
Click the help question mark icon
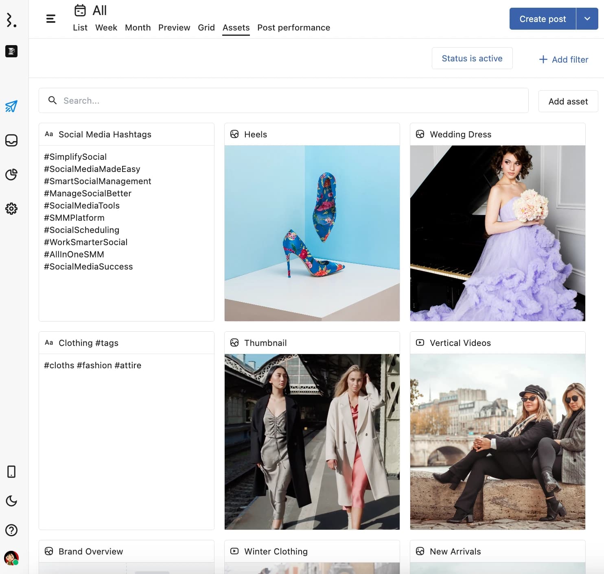[11, 530]
